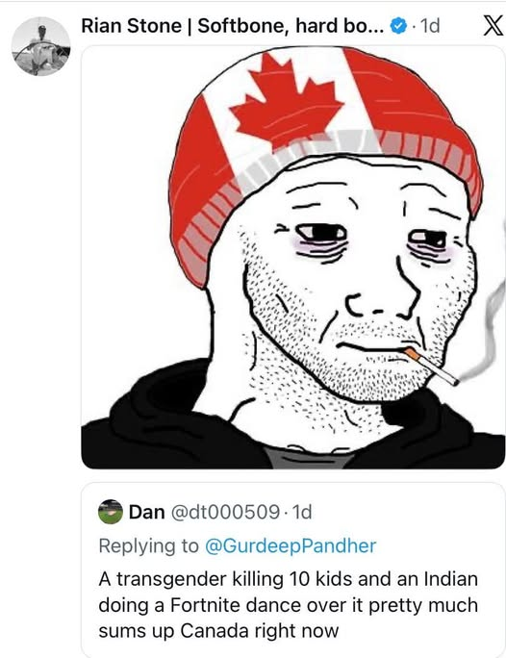Click the X logo
Viewport: 506px width, 658px height.
493,26
